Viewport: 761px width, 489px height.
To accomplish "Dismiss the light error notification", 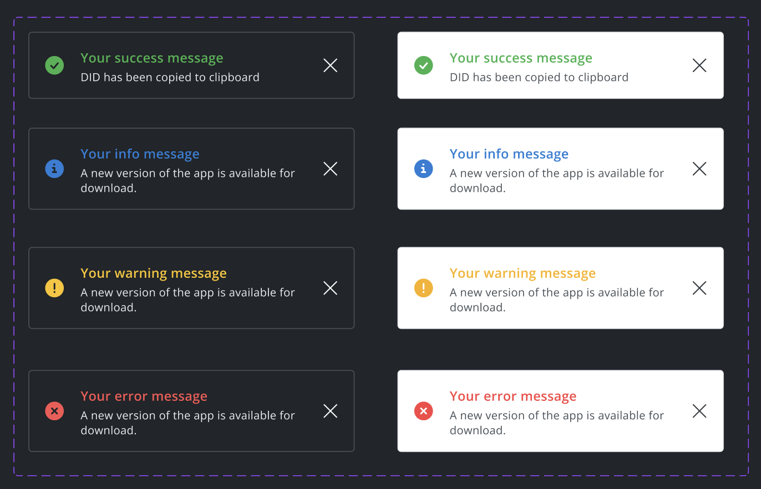I will pyautogui.click(x=699, y=411).
